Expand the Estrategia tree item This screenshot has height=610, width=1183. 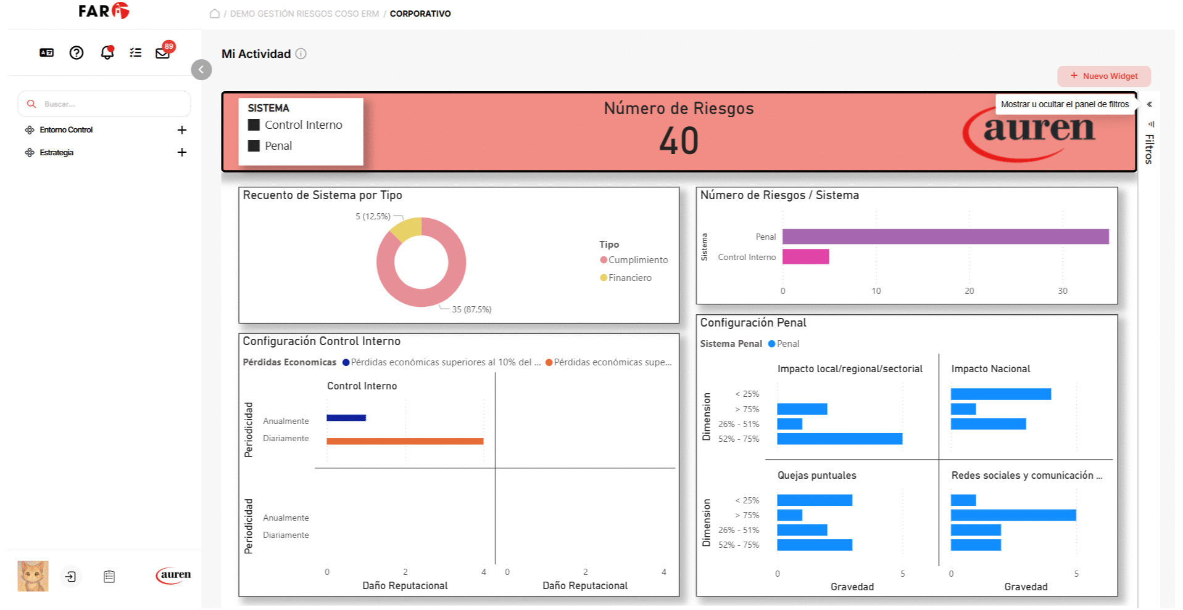(182, 152)
